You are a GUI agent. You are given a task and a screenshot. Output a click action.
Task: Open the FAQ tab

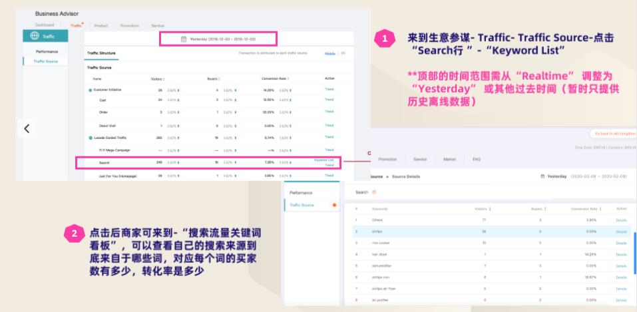click(x=477, y=159)
